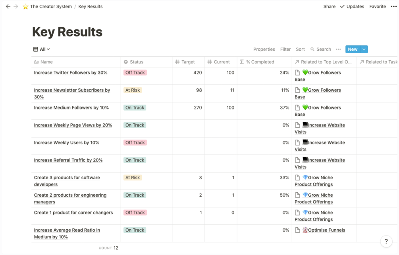Click the database view options ellipsis
The image size is (399, 255).
coord(338,50)
